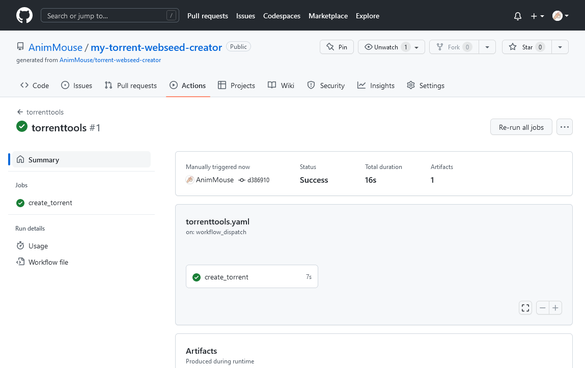The image size is (585, 368).
Task: Open the GitHub home logo
Action: (x=24, y=16)
